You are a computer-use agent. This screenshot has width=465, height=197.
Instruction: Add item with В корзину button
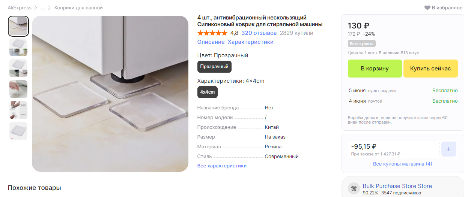click(x=375, y=69)
